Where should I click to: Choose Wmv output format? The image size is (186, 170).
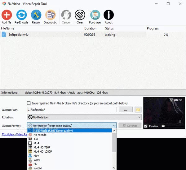(x=70, y=160)
